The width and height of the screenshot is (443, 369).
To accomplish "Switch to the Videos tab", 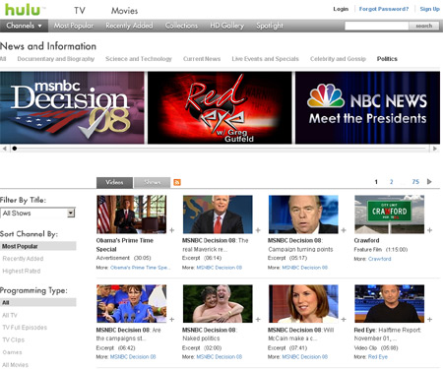I will 114,182.
